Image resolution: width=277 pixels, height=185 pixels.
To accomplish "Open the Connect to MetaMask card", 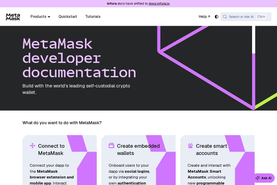I will coord(60,160).
